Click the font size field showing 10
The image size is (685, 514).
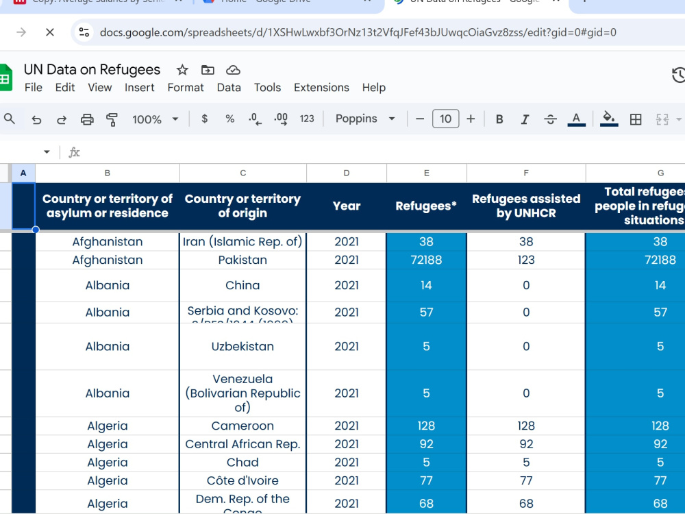coord(445,119)
